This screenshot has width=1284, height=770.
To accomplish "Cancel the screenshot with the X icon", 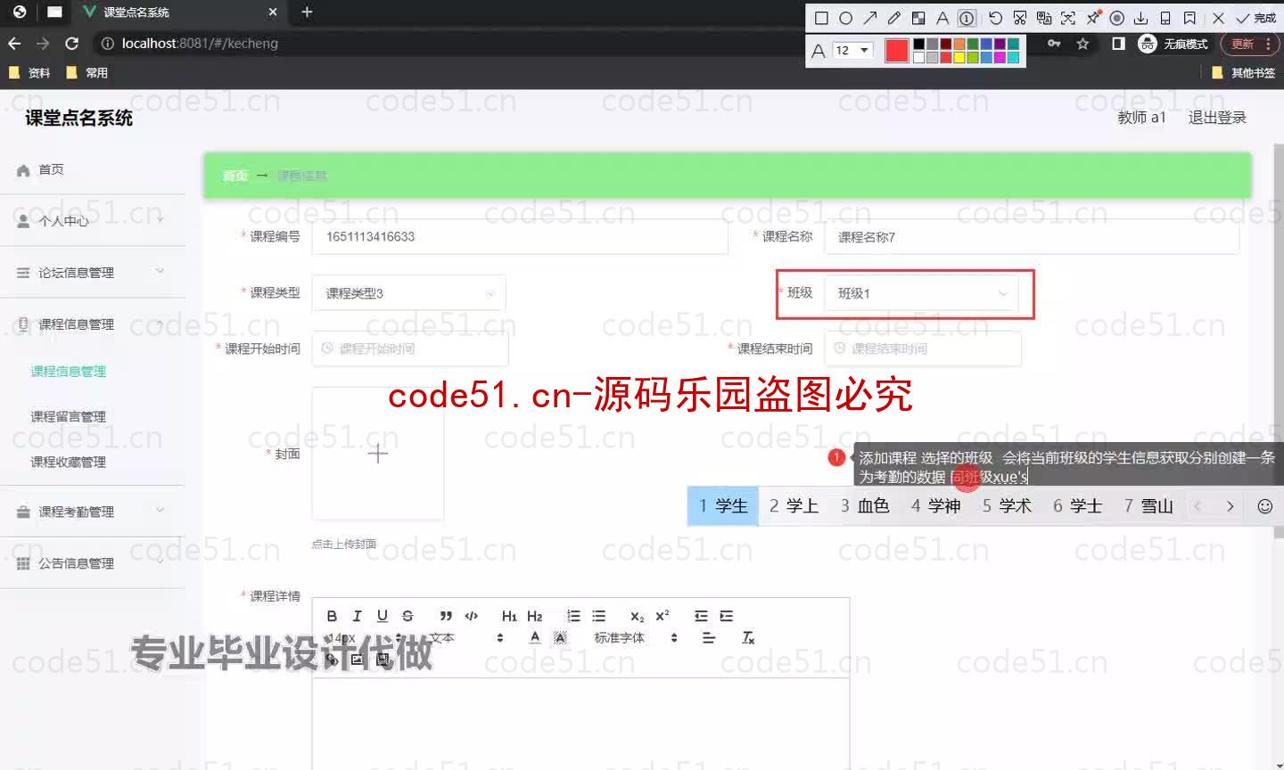I will [1218, 18].
